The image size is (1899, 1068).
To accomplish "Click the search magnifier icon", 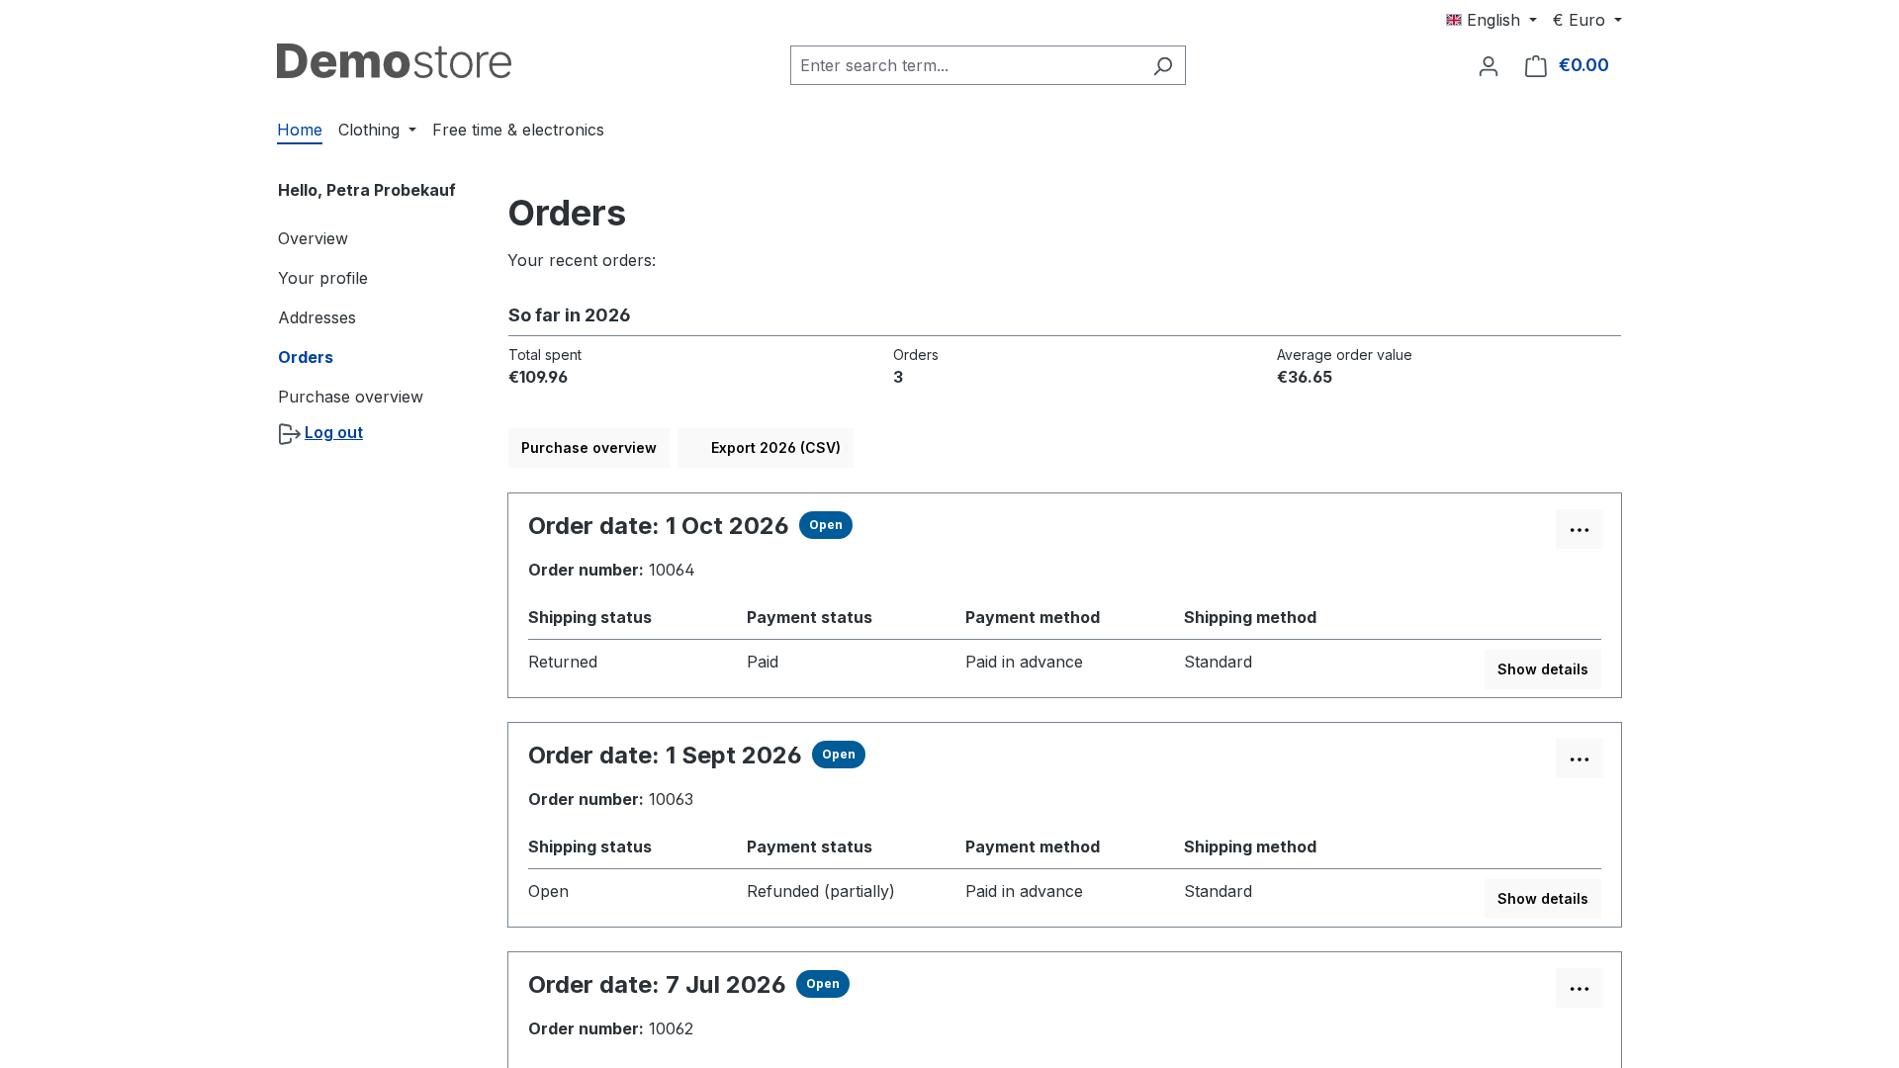I will tap(1162, 65).
